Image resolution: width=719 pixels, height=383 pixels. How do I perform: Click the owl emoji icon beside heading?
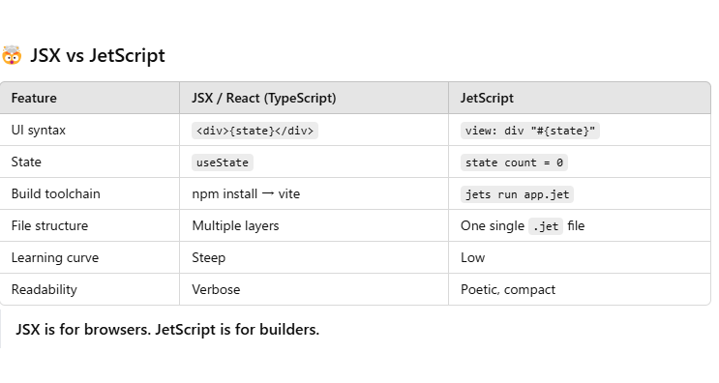[12, 55]
